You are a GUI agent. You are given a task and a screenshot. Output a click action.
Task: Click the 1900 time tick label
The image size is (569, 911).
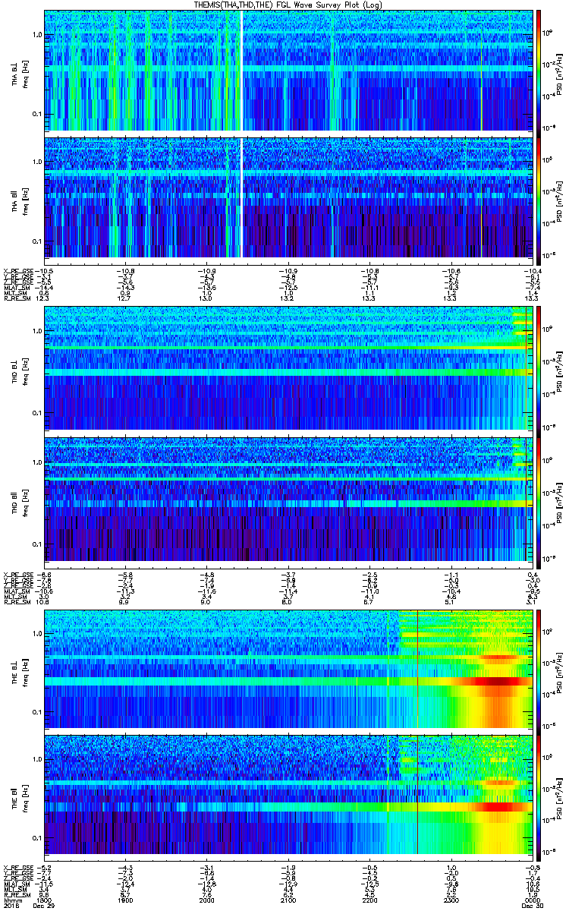point(127,900)
